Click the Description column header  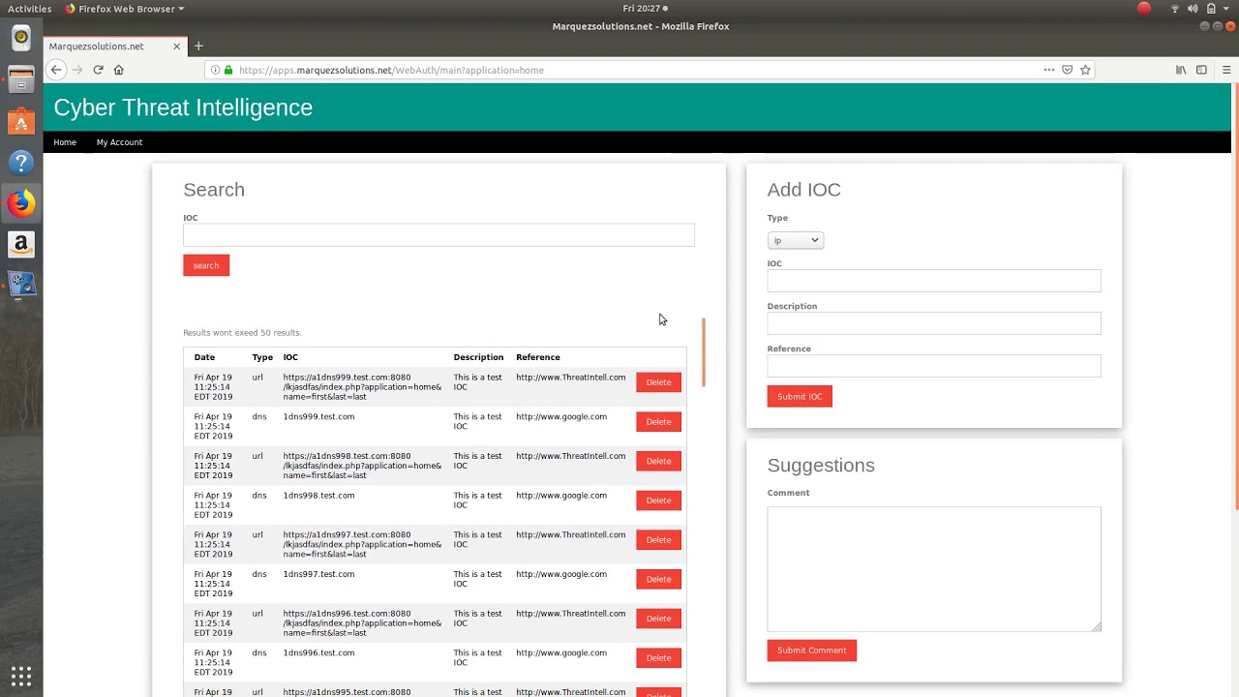pyautogui.click(x=478, y=357)
